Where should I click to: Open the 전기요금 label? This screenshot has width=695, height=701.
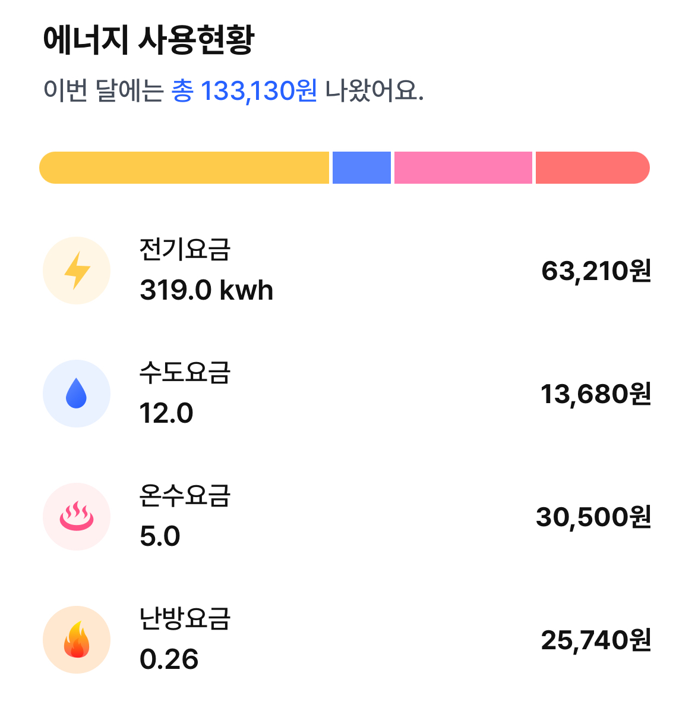point(185,250)
